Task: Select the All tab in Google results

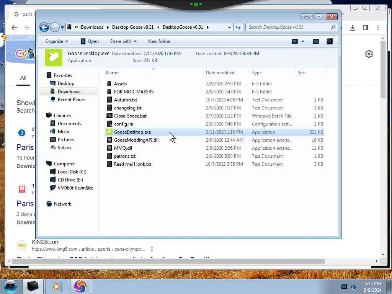Action: tap(23, 78)
